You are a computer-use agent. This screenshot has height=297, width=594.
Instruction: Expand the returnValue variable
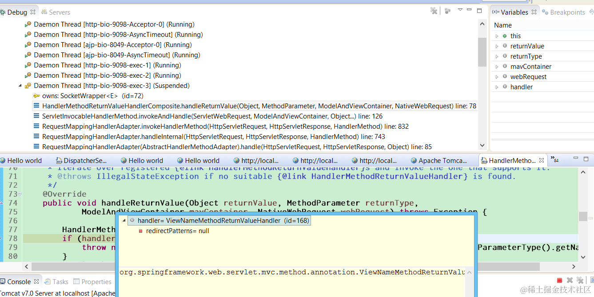497,46
